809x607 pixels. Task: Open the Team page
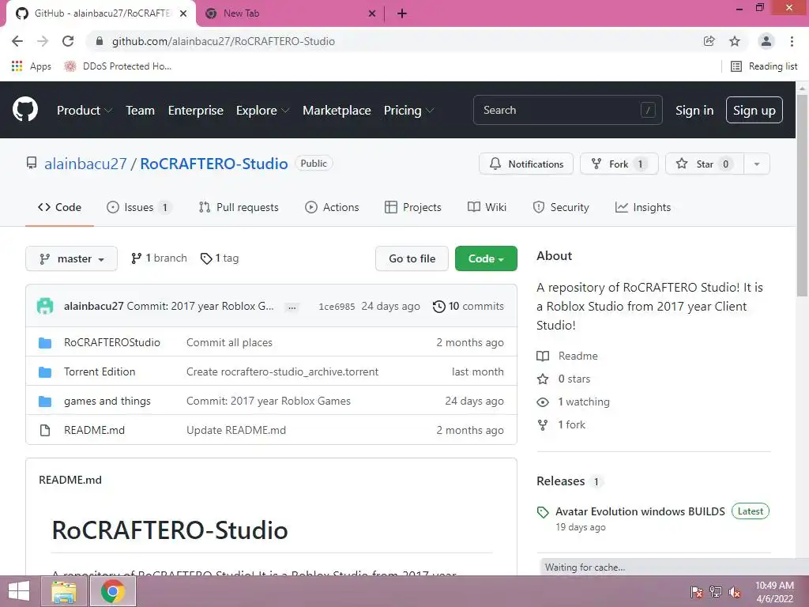coord(141,111)
